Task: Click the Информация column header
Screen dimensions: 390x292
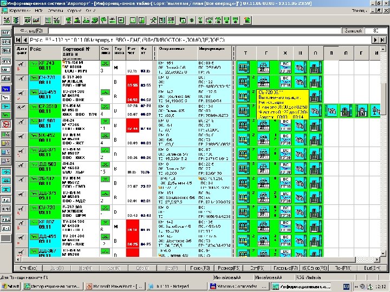Action: [x=214, y=53]
